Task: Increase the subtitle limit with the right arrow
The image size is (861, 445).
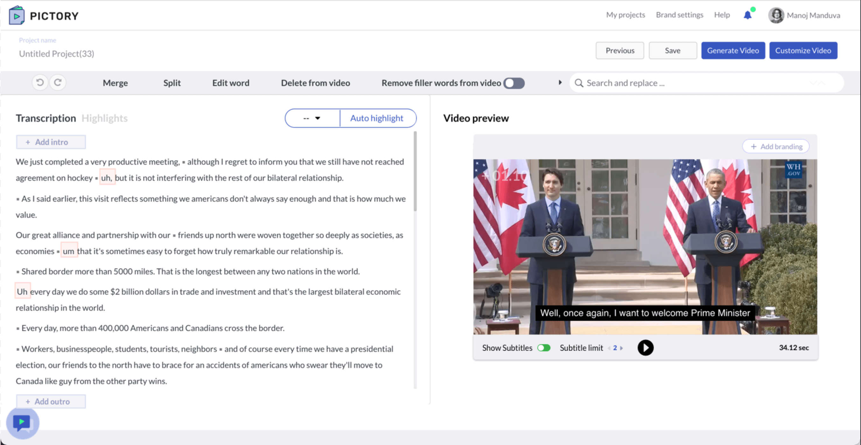Action: [x=621, y=348]
